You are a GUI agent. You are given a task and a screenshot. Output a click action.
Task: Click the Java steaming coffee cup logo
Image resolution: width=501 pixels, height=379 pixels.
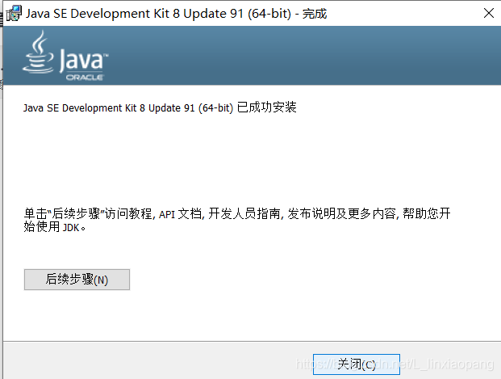39,53
